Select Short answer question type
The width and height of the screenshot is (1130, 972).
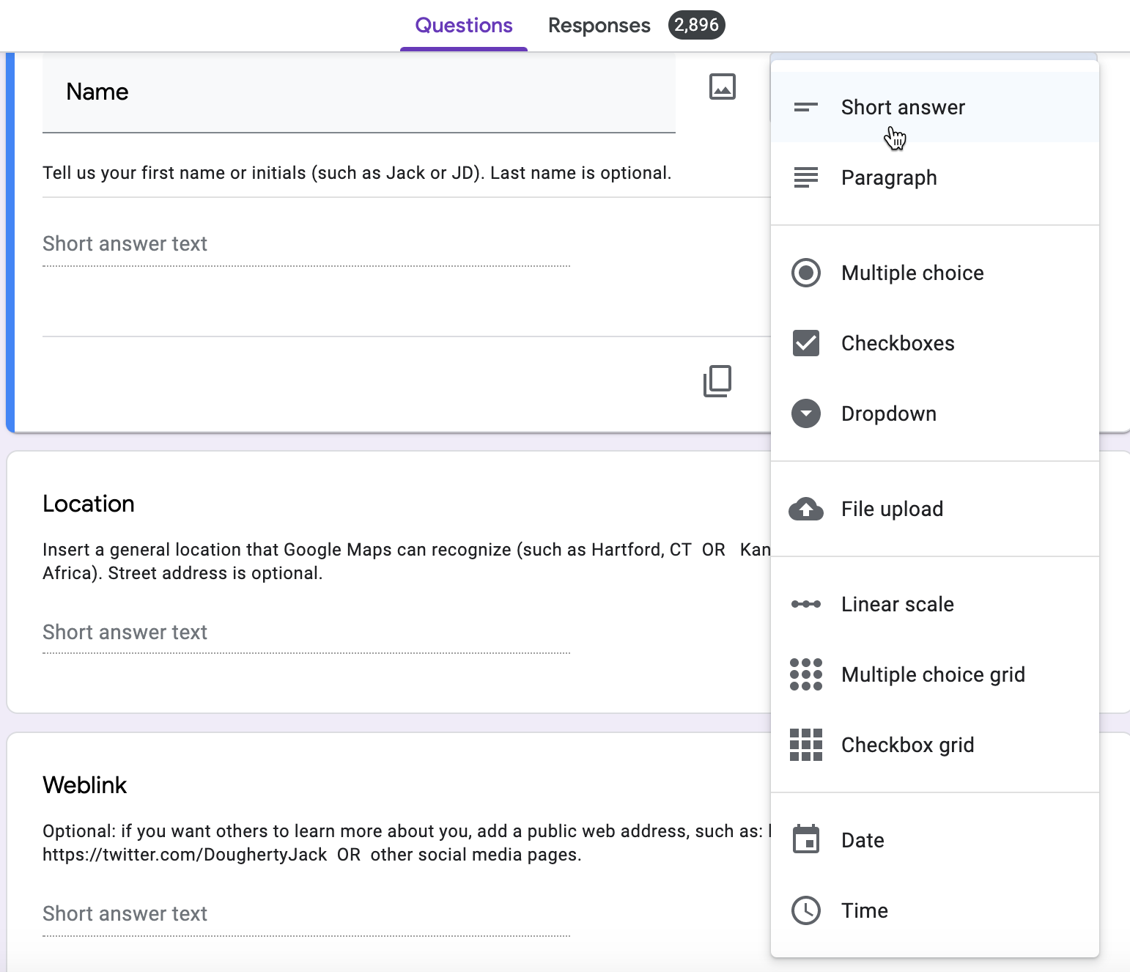[x=935, y=107]
